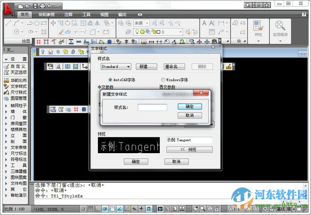Click the question mark help icon

coord(304,14)
